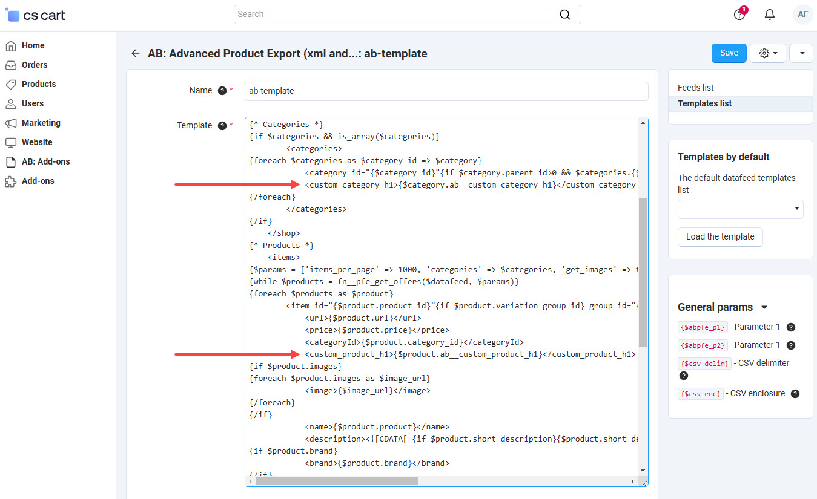Image resolution: width=817 pixels, height=499 pixels.
Task: Open the Website section
Action: 36,142
